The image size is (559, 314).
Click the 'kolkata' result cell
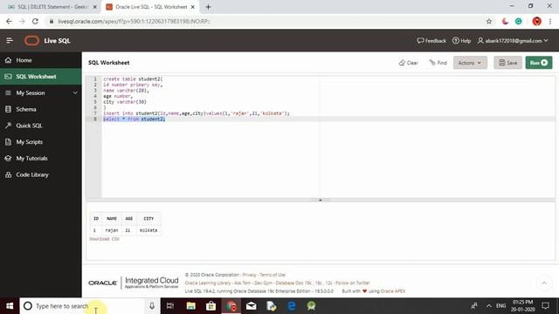(148, 230)
